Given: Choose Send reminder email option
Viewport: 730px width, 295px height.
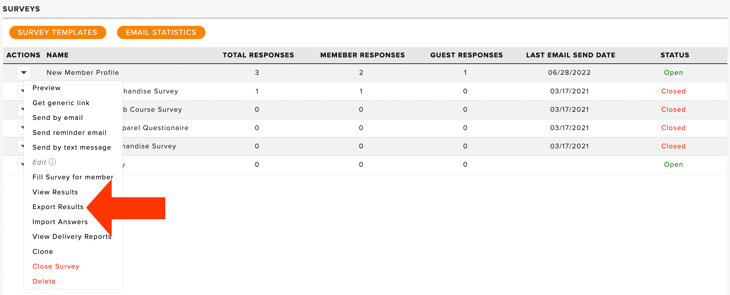Looking at the screenshot, I should (69, 133).
